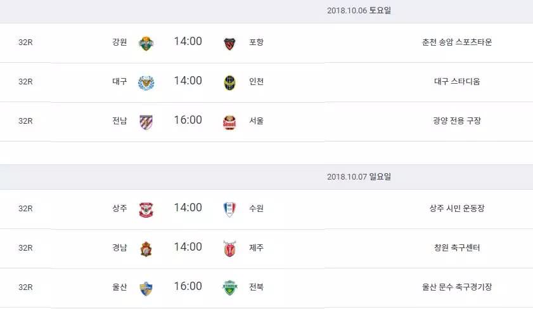The image size is (533, 309).
Task: Click the Gangwon (강원) team crest
Action: pos(146,43)
